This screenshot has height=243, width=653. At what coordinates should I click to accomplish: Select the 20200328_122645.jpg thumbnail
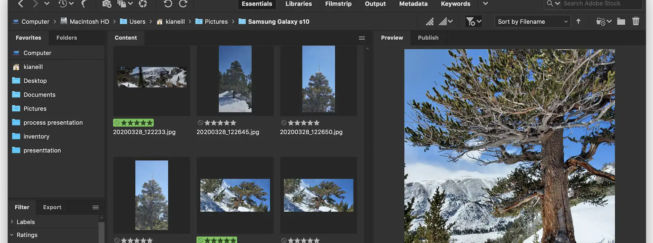235,79
